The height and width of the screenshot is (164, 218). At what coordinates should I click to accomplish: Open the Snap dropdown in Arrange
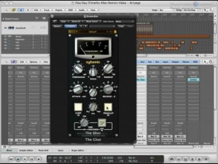[166, 10]
